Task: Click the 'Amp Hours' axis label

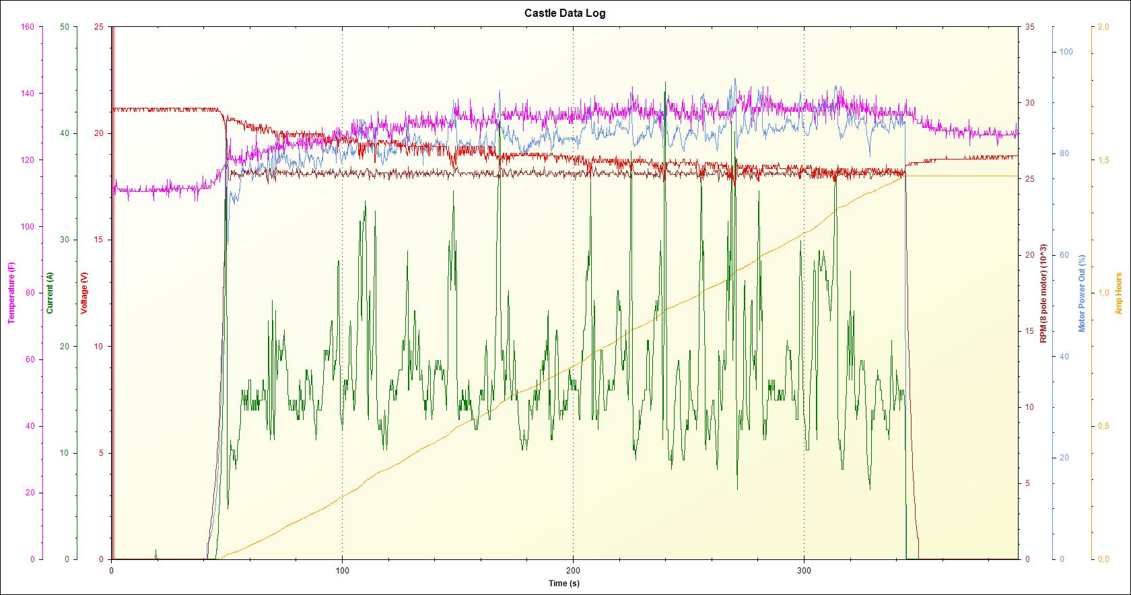Action: coord(1119,293)
